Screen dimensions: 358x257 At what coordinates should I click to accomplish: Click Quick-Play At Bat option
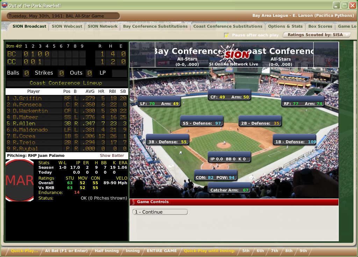[66, 251]
